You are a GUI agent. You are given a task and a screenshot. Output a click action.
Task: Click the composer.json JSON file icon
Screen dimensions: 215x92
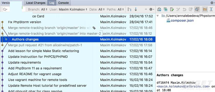point(168,21)
